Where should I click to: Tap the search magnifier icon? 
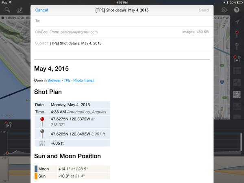[7, 10]
